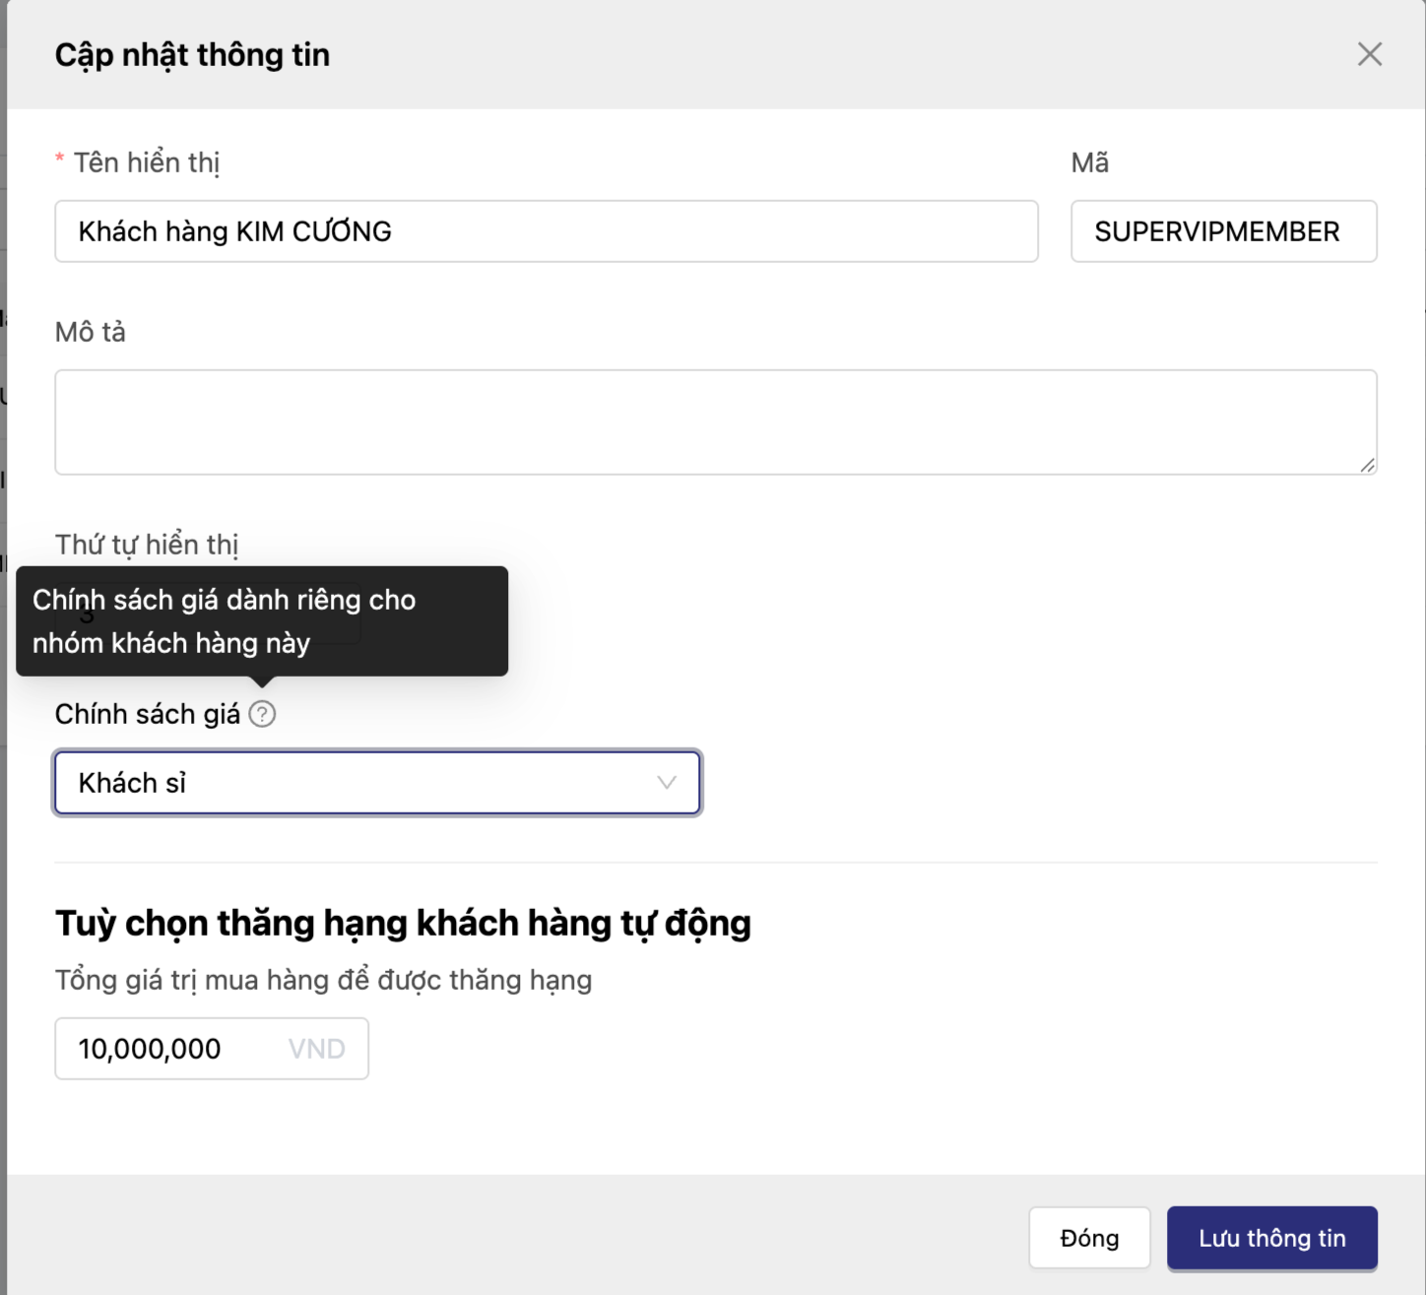
Task: Expand the Khách sỉ dropdown arrow
Action: (667, 783)
